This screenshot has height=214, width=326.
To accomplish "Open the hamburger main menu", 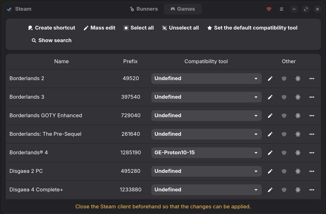I will 282,9.
